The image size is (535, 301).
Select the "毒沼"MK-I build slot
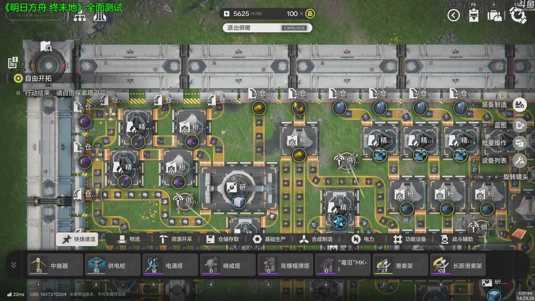(343, 265)
